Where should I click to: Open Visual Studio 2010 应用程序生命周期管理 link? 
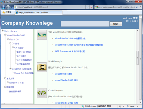click(79, 45)
